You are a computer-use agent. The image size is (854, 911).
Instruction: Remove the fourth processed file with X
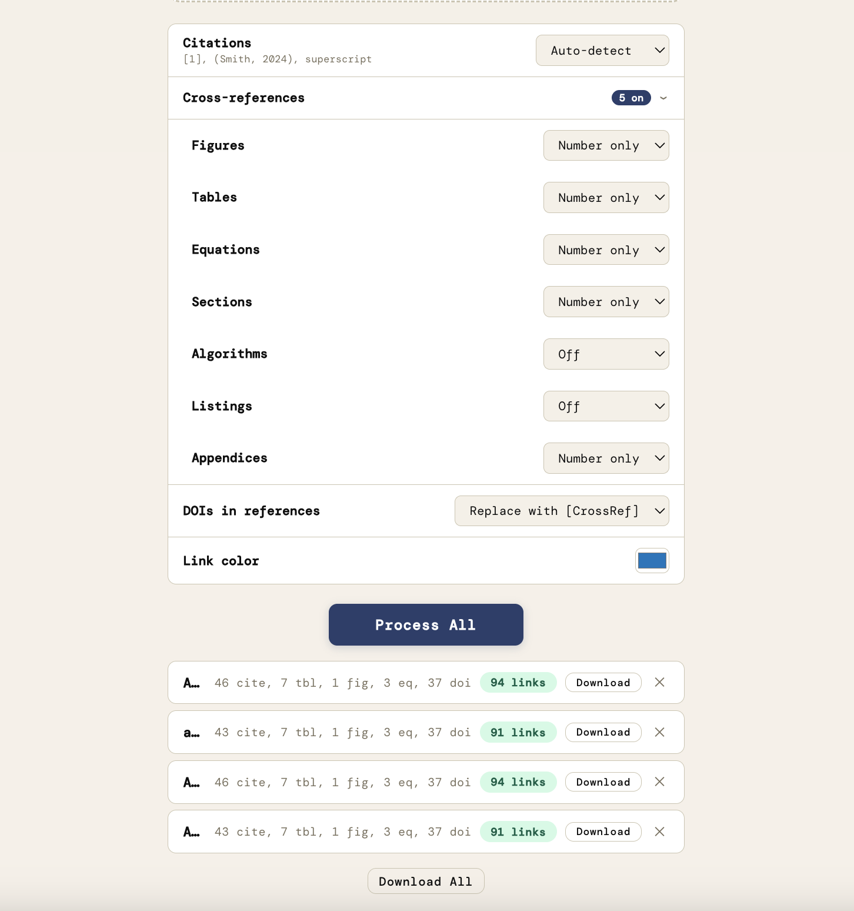(659, 832)
